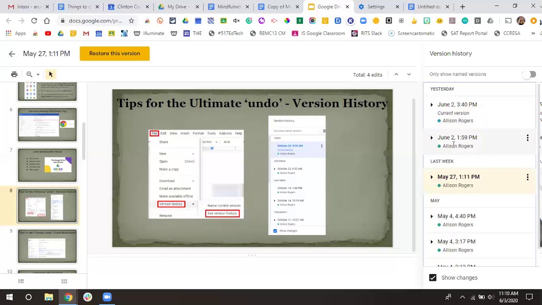Switch to the Things to do tab
542x305 pixels.
[x=78, y=7]
